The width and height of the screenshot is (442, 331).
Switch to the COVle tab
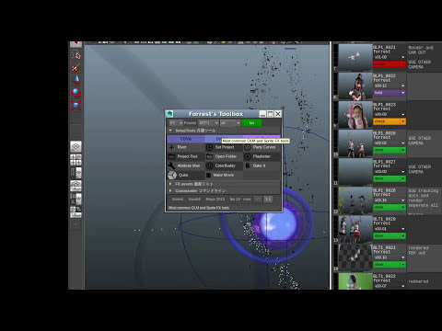click(186, 139)
